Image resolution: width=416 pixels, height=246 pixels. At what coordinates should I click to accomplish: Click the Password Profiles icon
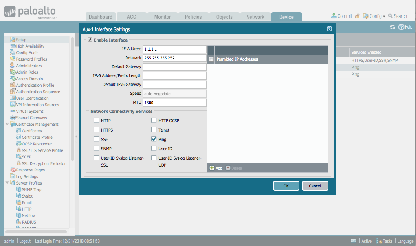pyautogui.click(x=13, y=59)
